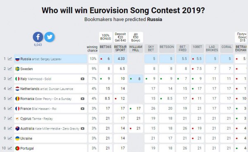Share odds page on Twitter

(x=50, y=37)
